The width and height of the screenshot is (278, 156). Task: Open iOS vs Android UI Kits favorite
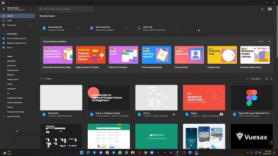point(17,39)
